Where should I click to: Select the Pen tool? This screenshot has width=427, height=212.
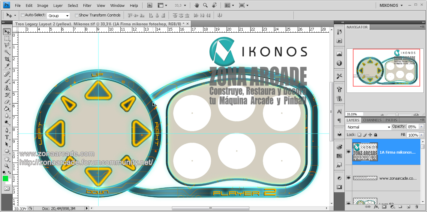pyautogui.click(x=7, y=130)
